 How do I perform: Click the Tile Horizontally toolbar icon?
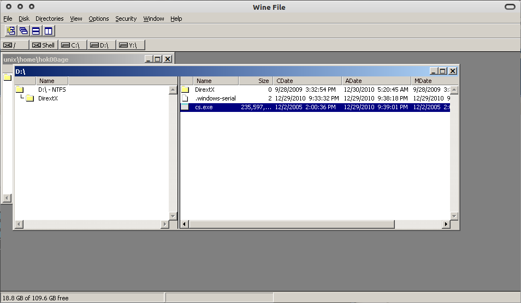pyautogui.click(x=35, y=31)
